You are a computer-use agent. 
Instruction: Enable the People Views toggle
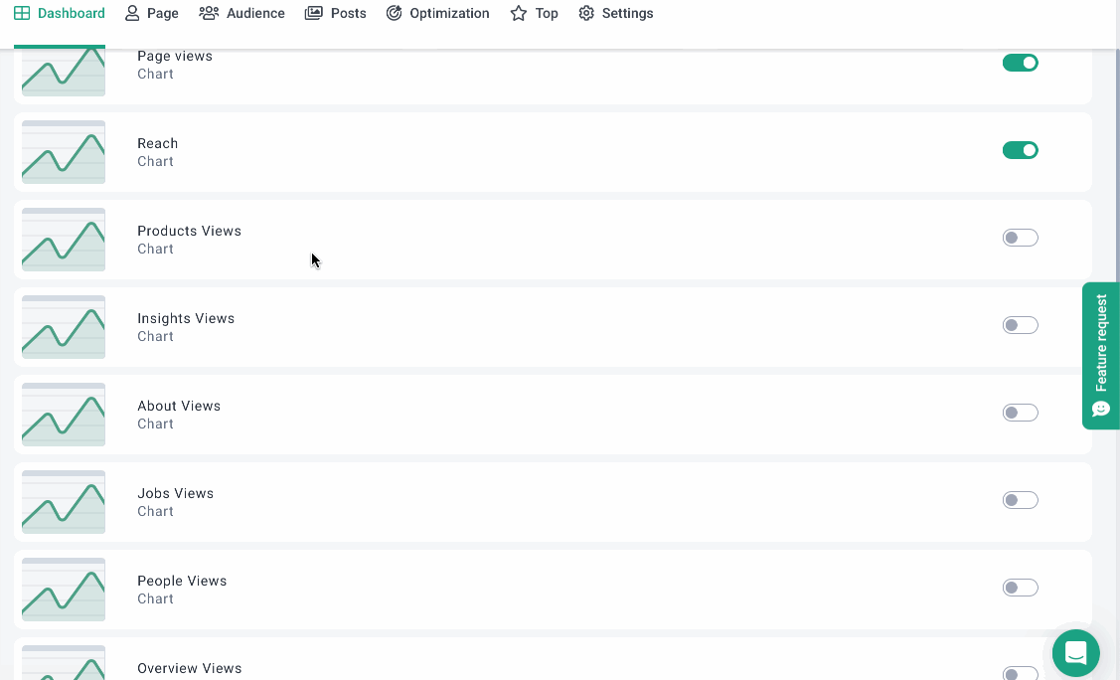(1020, 588)
